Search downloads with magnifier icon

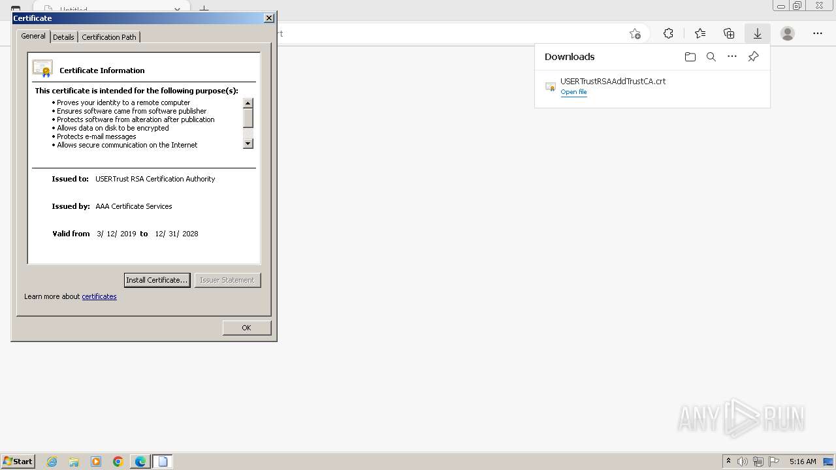(x=711, y=57)
